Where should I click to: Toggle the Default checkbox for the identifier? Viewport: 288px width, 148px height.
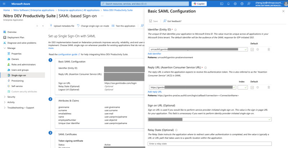click(x=252, y=50)
